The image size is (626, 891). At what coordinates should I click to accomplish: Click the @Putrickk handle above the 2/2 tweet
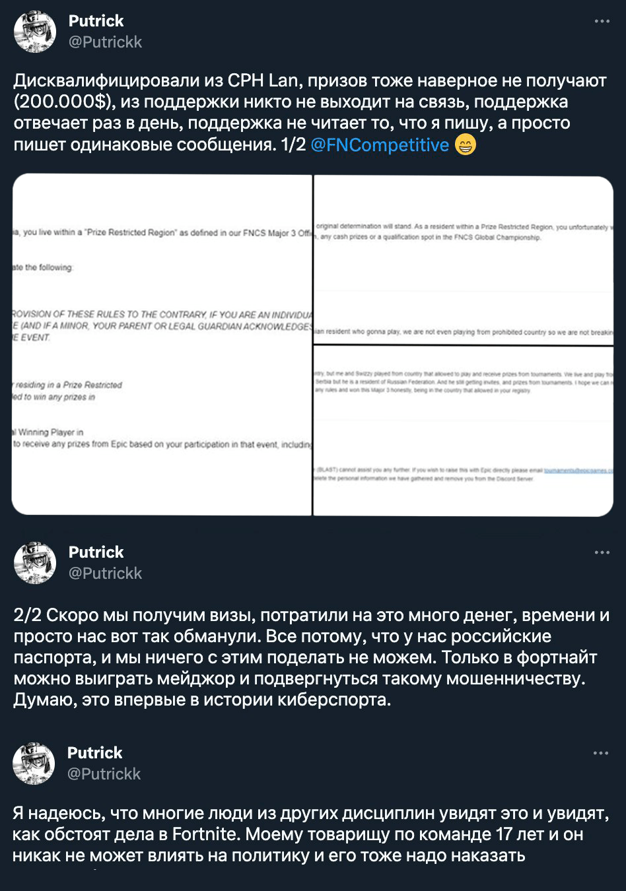click(105, 574)
